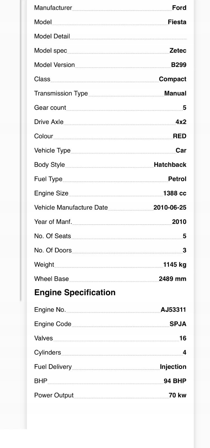
Task: Select the Power Output label
Action: pos(54,396)
